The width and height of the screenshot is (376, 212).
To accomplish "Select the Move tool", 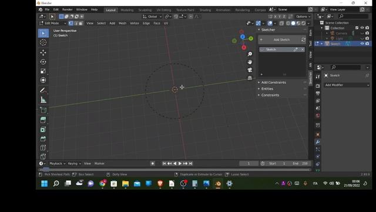I will point(43,52).
